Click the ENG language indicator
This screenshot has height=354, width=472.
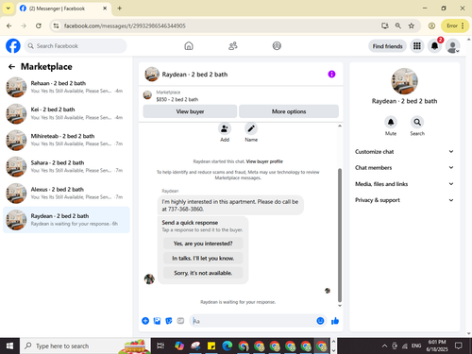416,346
